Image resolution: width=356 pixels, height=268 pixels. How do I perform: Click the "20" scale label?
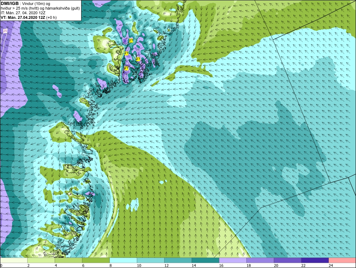[x=276, y=266]
